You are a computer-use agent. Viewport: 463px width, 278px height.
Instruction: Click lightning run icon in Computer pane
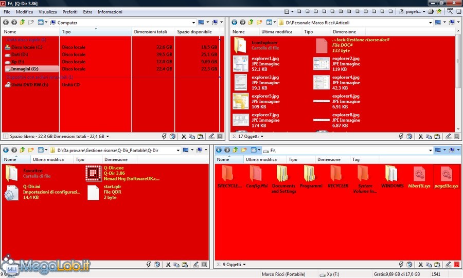164,137
